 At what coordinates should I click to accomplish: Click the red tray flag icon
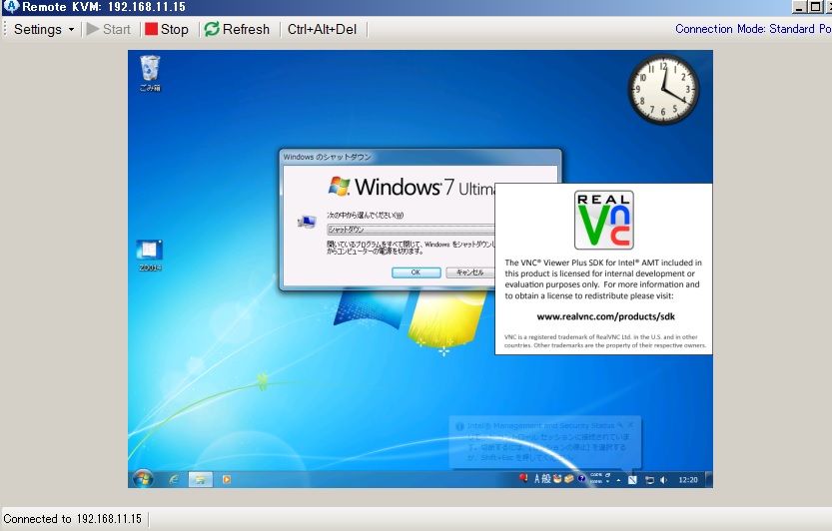point(523,478)
